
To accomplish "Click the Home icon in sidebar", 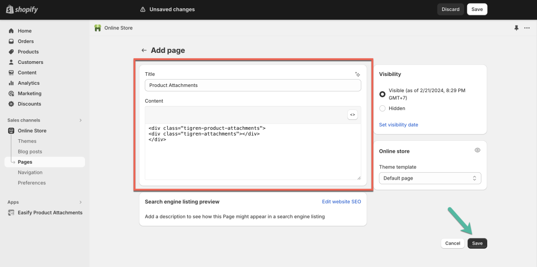I will tap(11, 31).
